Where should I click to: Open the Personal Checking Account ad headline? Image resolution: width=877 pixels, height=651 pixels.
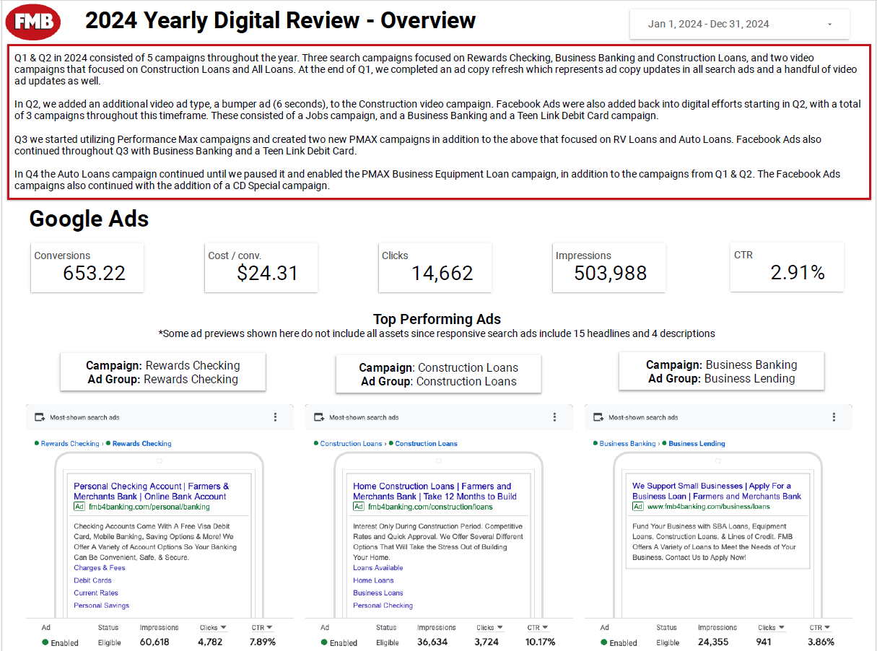coord(151,491)
